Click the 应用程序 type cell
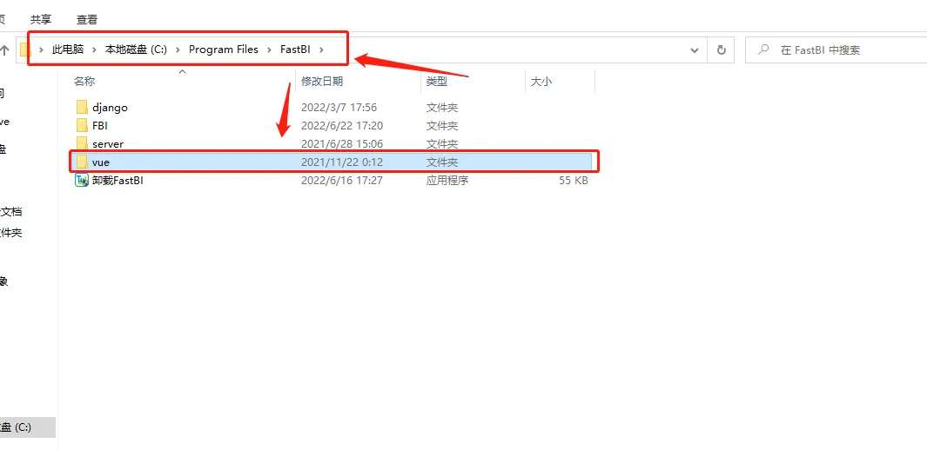Screen dimensions: 927x450 click(447, 181)
